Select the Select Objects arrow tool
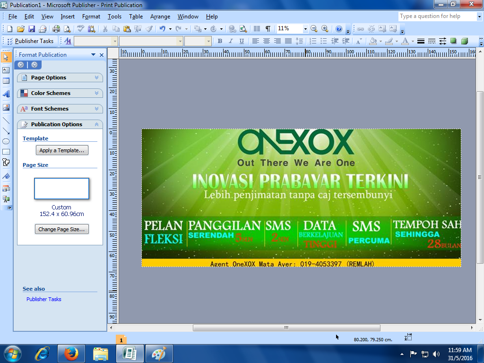 click(x=6, y=57)
